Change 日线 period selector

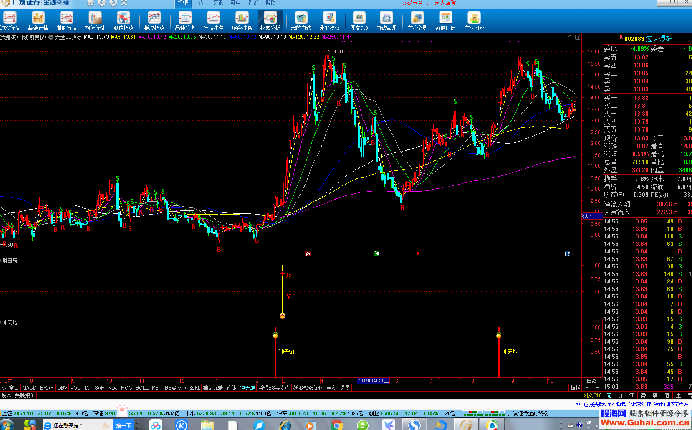591,381
